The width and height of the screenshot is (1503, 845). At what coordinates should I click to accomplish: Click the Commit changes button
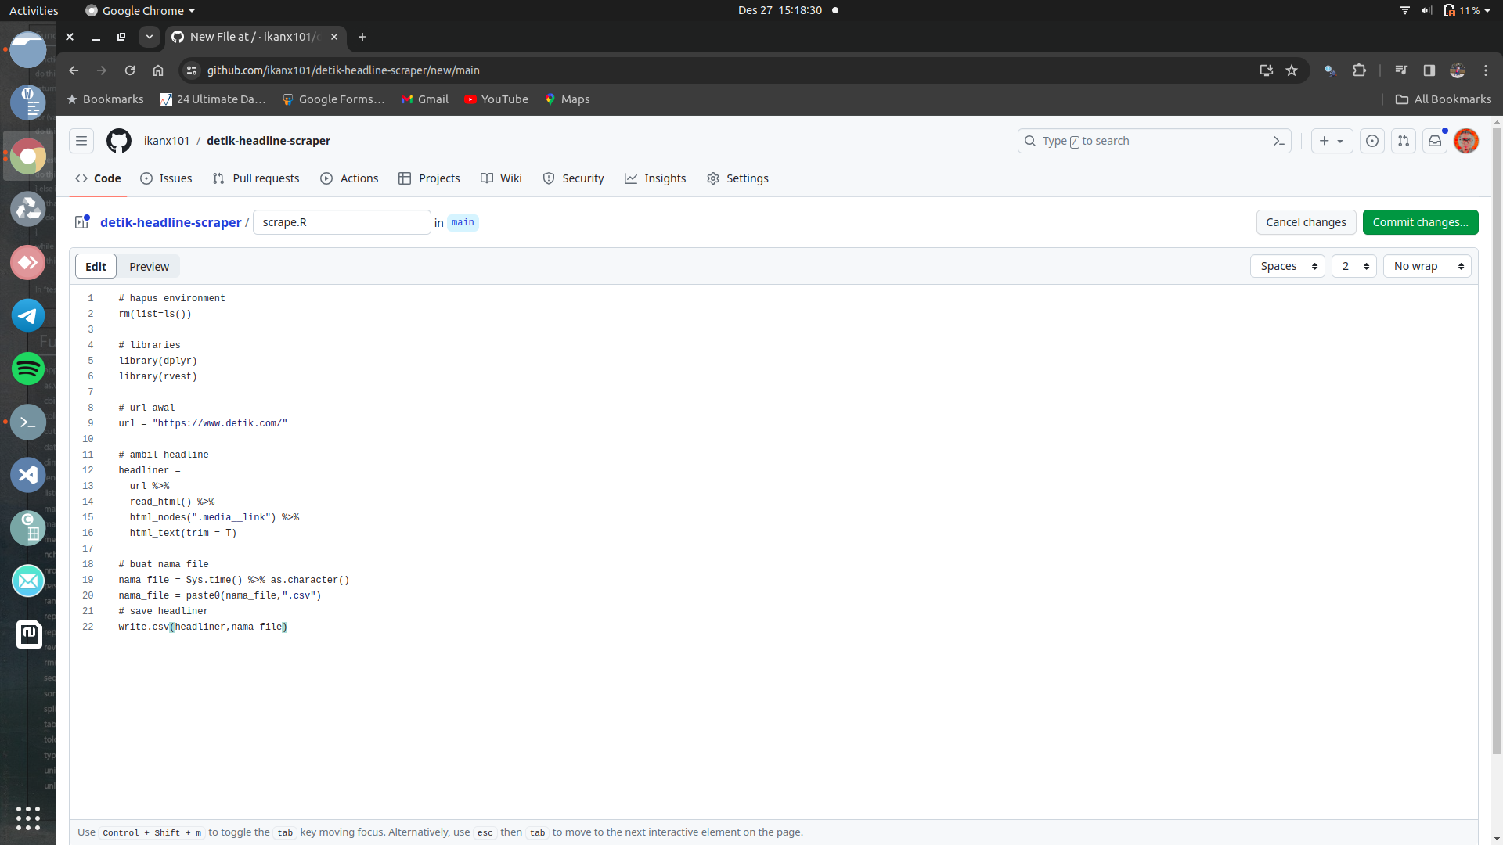click(1420, 222)
